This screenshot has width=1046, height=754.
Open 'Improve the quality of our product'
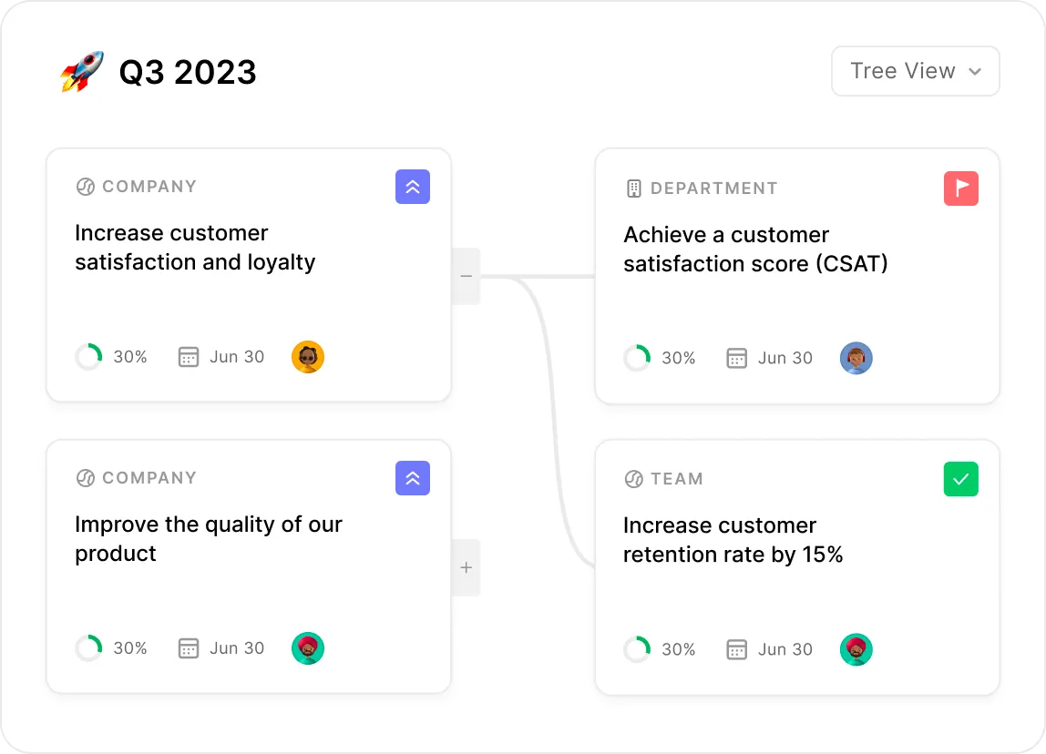tap(208, 539)
